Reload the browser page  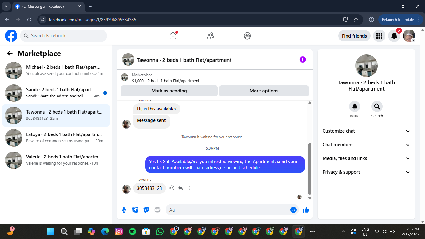(x=29, y=20)
